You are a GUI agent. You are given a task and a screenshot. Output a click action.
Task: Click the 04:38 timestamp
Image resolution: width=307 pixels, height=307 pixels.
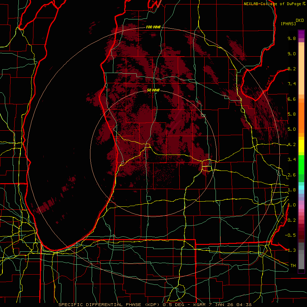(x=244, y=305)
